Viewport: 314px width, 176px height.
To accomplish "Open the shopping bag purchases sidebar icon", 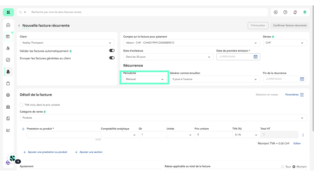I will pyautogui.click(x=8, y=83).
